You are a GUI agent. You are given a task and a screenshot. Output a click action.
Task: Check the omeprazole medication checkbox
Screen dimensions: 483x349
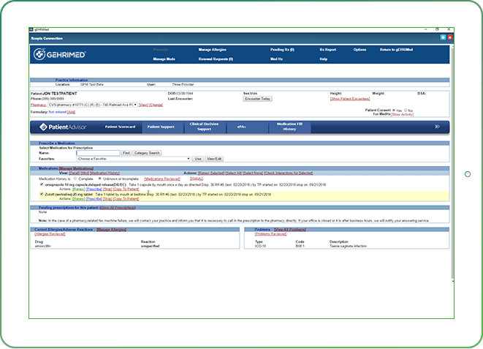point(42,184)
